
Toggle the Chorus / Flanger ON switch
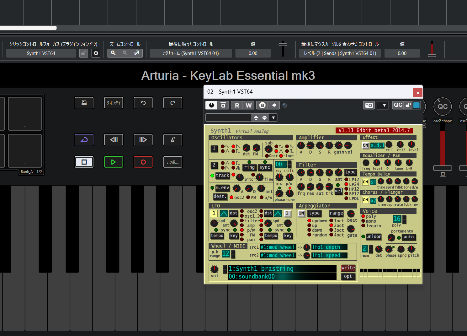[x=365, y=200]
